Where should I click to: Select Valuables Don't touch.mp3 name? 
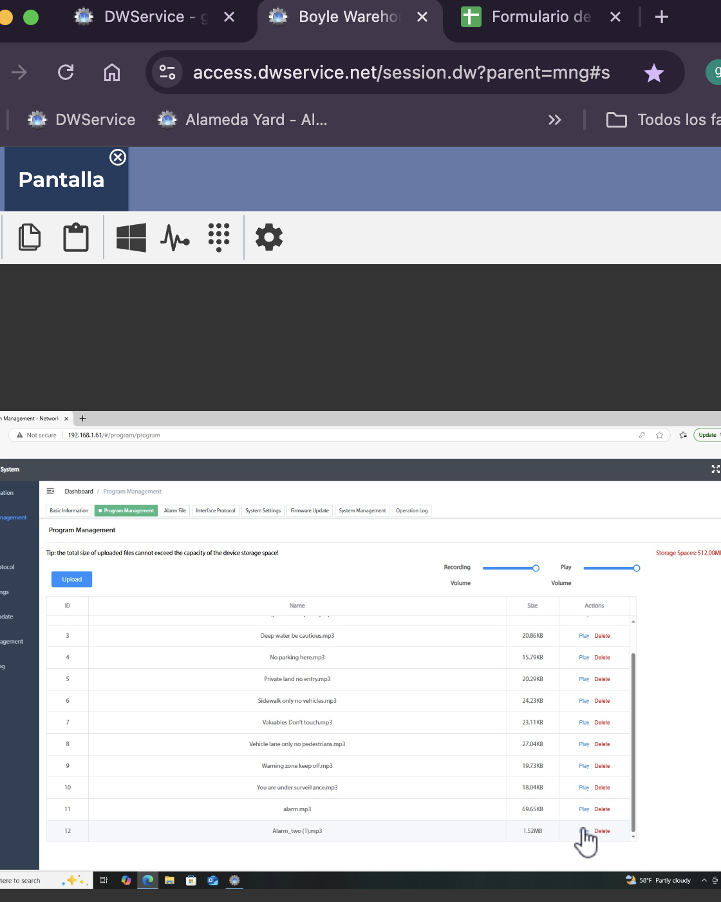pyautogui.click(x=297, y=722)
